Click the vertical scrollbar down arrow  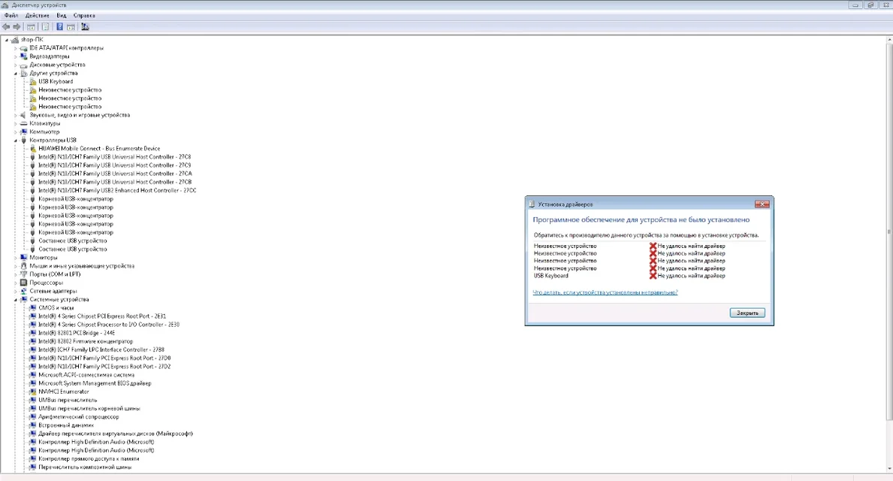coord(889,468)
